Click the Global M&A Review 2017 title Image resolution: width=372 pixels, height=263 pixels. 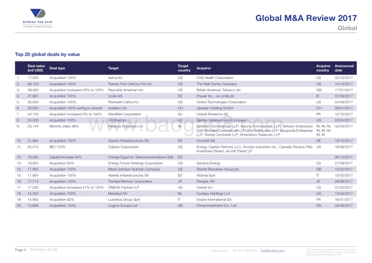pyautogui.click(x=306, y=18)
